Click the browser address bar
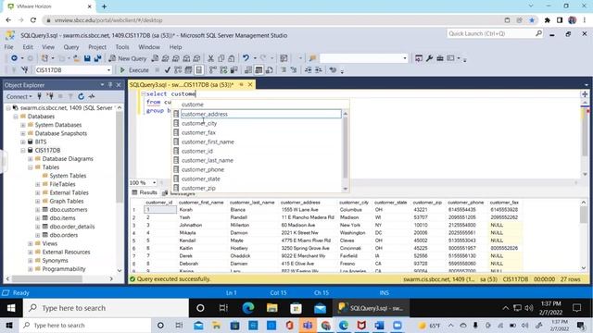 pos(272,20)
